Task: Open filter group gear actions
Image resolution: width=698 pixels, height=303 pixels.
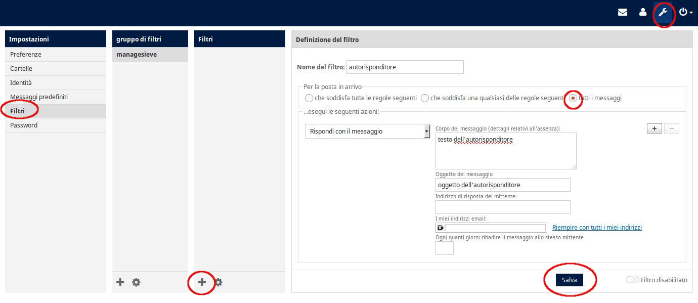Action: point(136,282)
